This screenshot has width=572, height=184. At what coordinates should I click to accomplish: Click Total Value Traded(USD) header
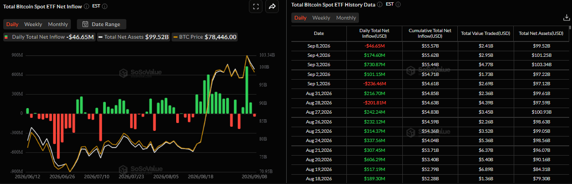tap(485, 34)
